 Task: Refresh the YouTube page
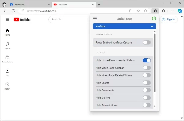tap(13, 11)
